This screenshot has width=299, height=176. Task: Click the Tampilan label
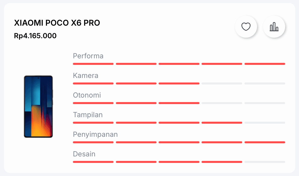88,115
